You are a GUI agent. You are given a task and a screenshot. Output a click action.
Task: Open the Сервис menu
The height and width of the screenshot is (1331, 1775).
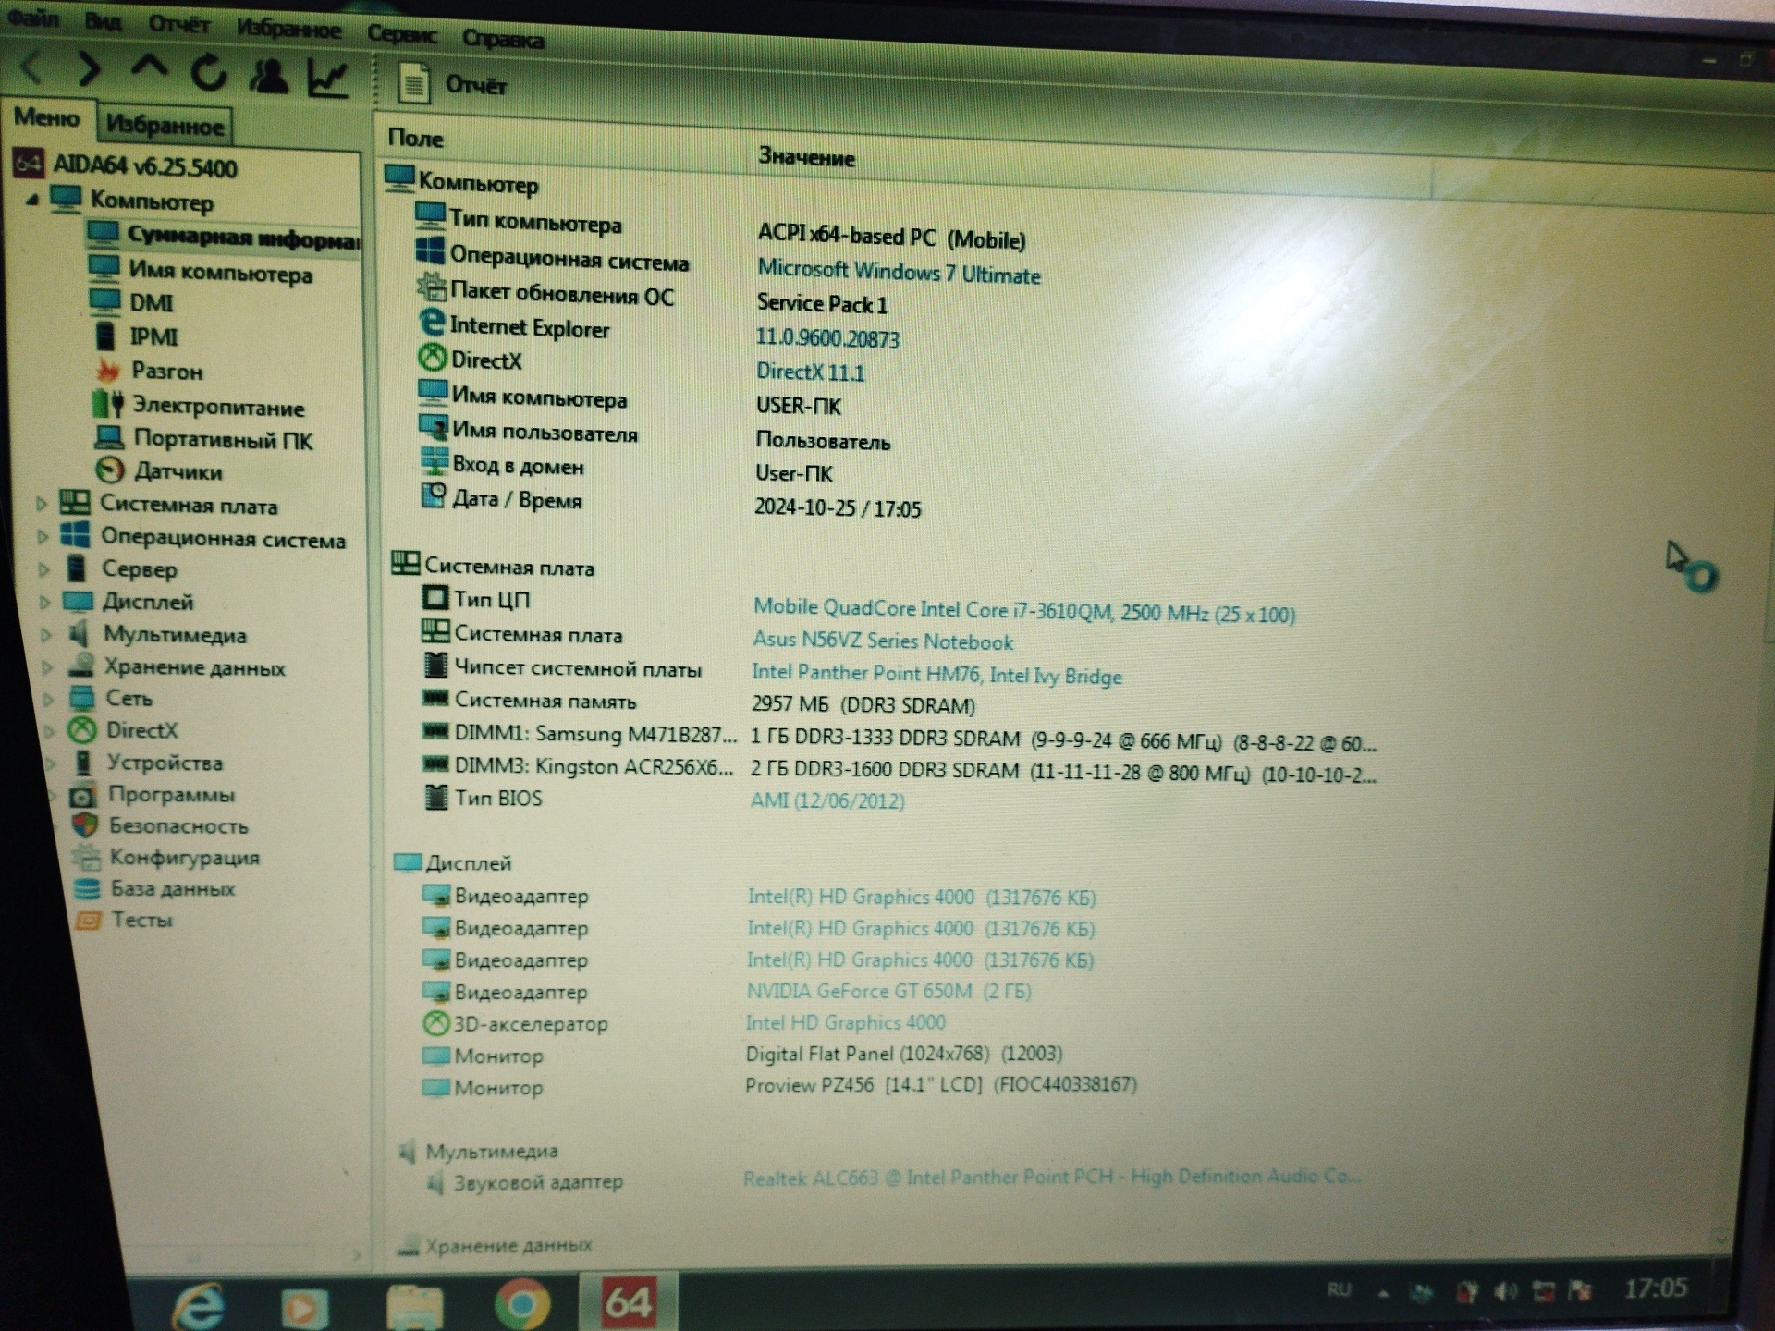[x=402, y=33]
